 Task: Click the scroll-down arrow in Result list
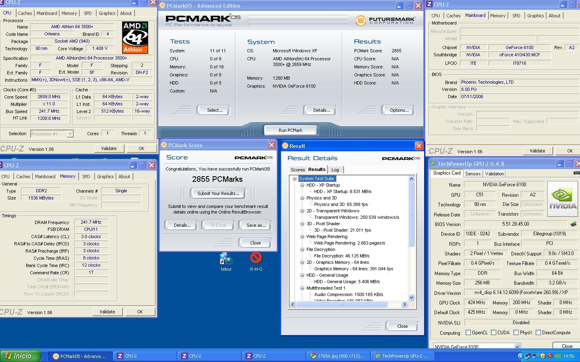click(x=411, y=297)
